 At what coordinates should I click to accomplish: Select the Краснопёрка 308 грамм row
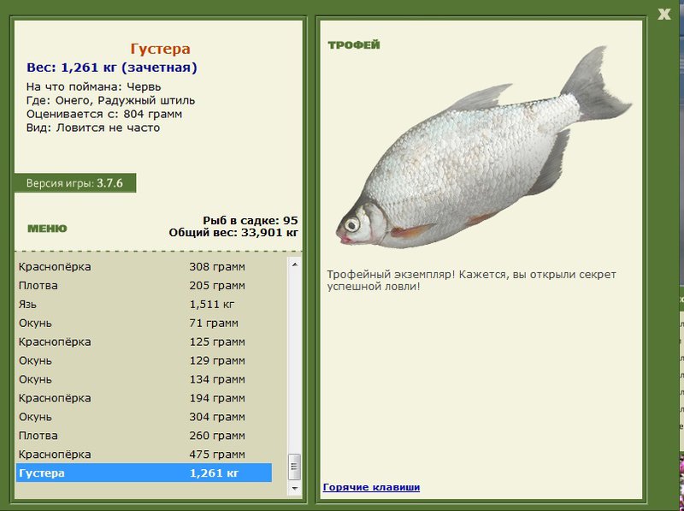pyautogui.click(x=144, y=266)
